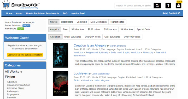Filter price $0.99 or less

pyautogui.click(x=78, y=29)
